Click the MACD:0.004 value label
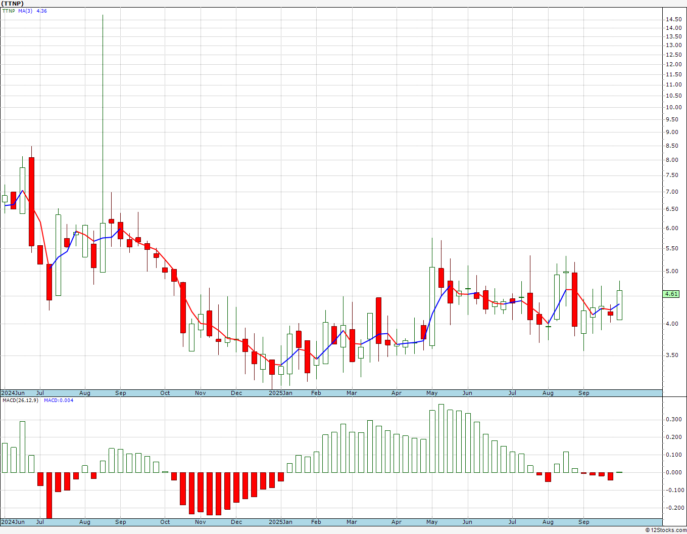Image resolution: width=687 pixels, height=534 pixels. [59, 401]
